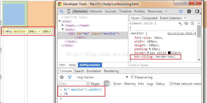Open the top frame context dropdown

[x=102, y=77]
